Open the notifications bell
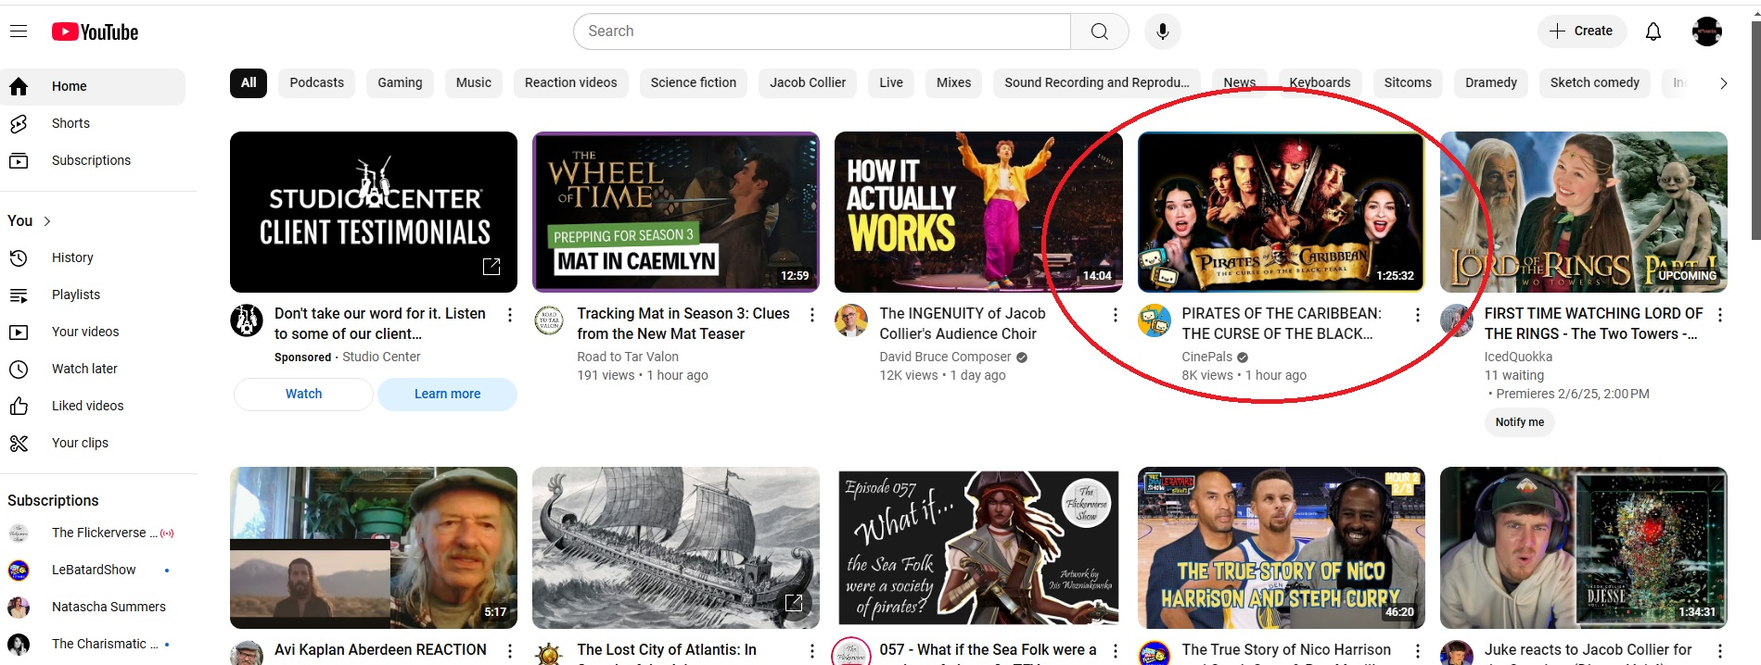Viewport: 1761px width, 665px height. (x=1653, y=31)
